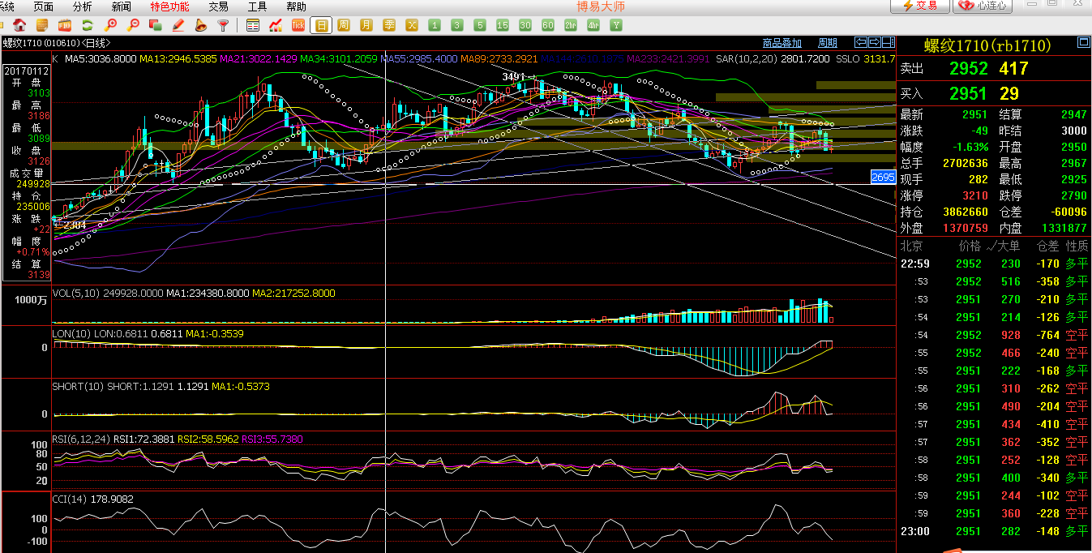Switch to the 4hr period
Viewport: 1092px width, 553px height.
pyautogui.click(x=593, y=25)
